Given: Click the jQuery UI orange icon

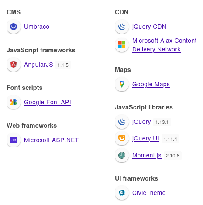Looking at the screenshot, I should coord(122,138).
